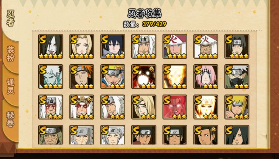Viewport: 279px width, 159px height.
Task: Select the five-star blonde Tsunade ninja card
Action: [x=82, y=46]
